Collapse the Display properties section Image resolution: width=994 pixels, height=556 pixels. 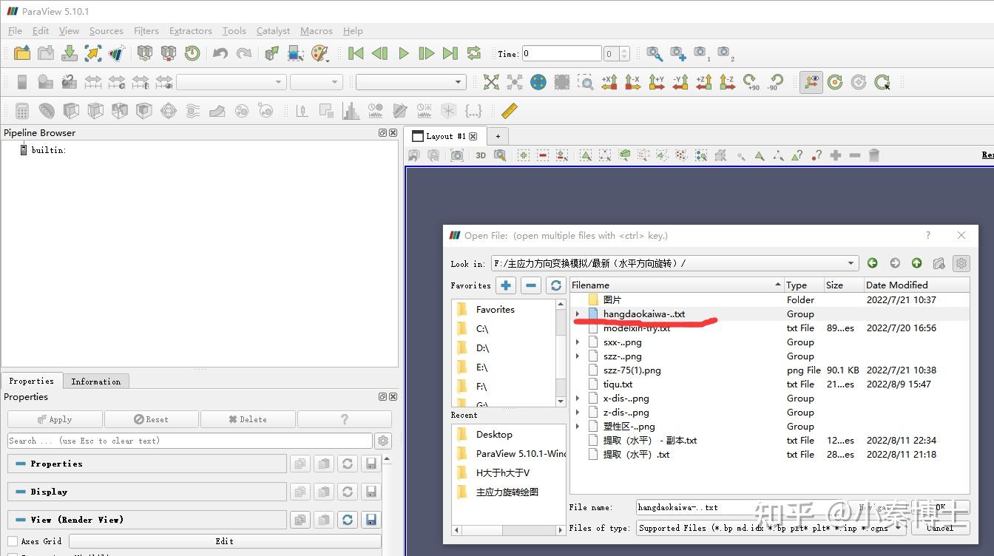21,492
